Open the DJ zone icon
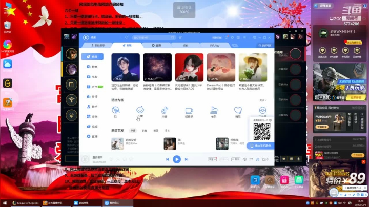The width and height of the screenshot is (369, 207). (116, 110)
